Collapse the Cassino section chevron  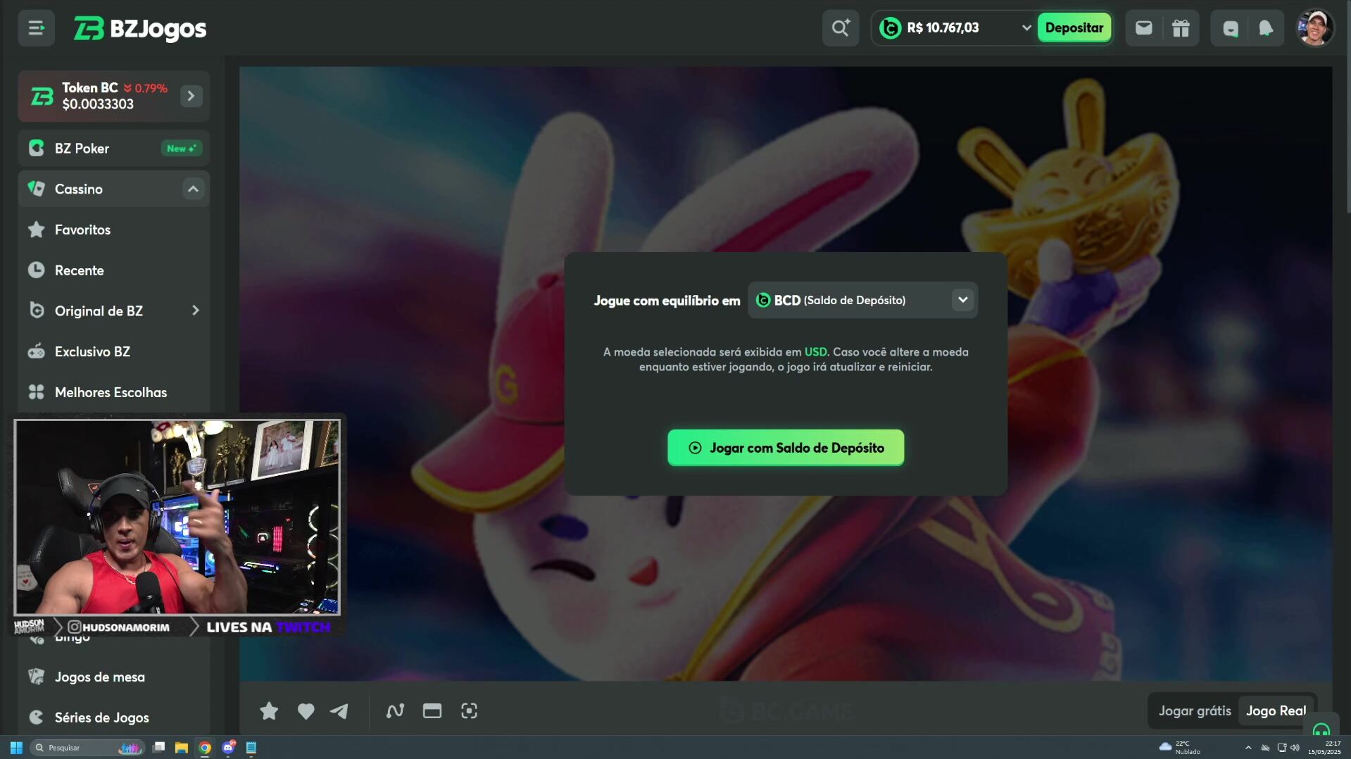[193, 189]
